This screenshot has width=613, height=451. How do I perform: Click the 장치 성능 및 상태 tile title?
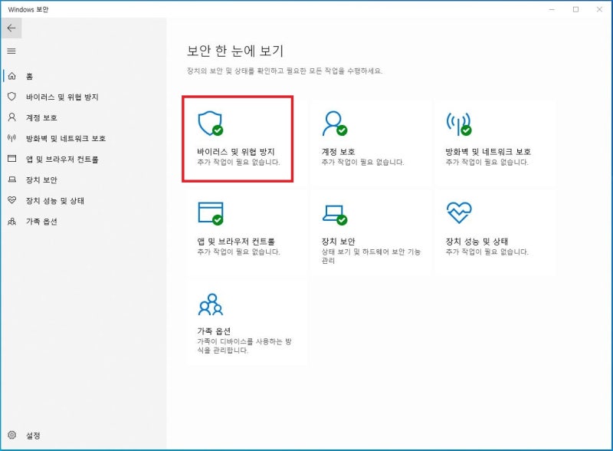point(477,241)
